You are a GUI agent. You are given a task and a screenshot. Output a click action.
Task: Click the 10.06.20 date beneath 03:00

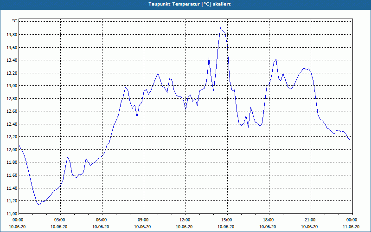(59, 227)
